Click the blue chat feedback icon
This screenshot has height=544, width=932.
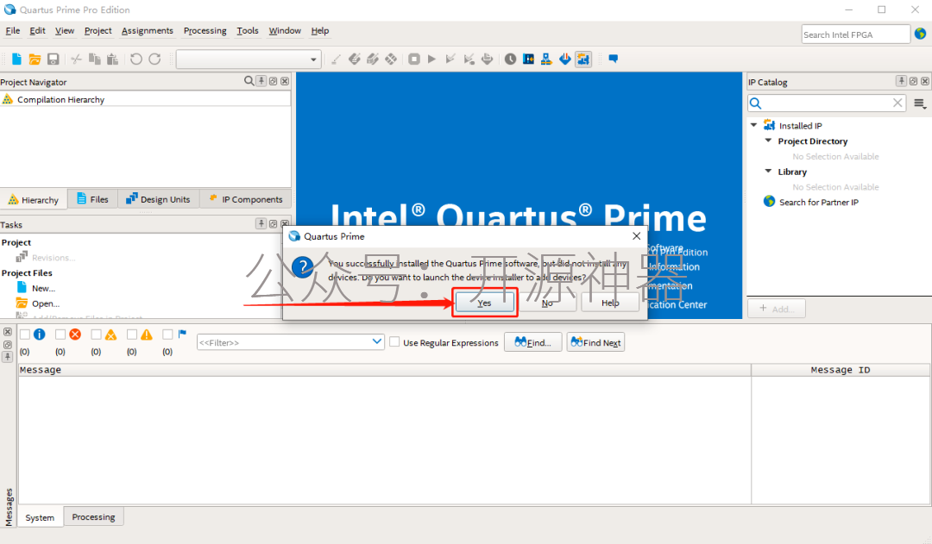click(x=614, y=59)
